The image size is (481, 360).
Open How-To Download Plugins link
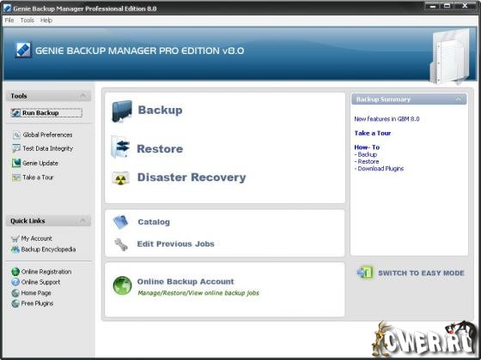(381, 169)
